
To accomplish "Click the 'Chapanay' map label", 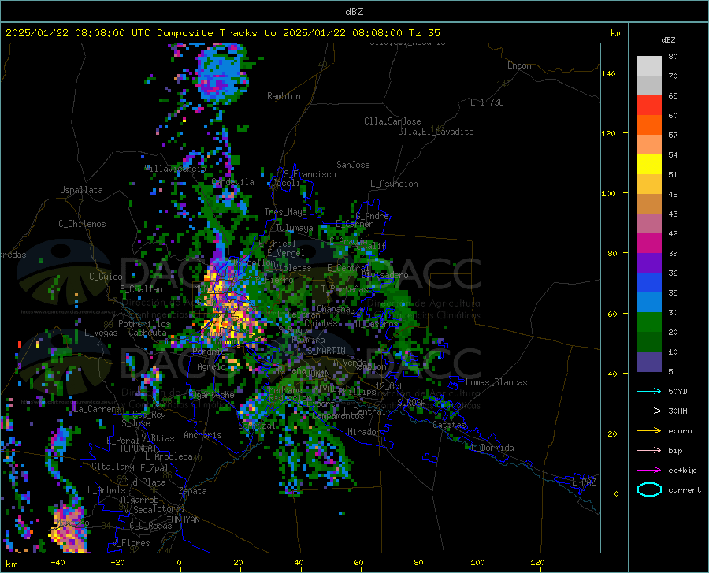I will [336, 309].
